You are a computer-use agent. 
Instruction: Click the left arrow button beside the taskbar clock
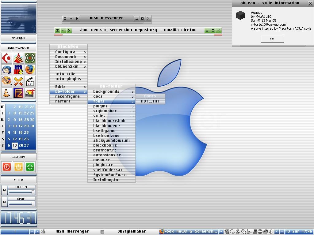[x=277, y=231]
